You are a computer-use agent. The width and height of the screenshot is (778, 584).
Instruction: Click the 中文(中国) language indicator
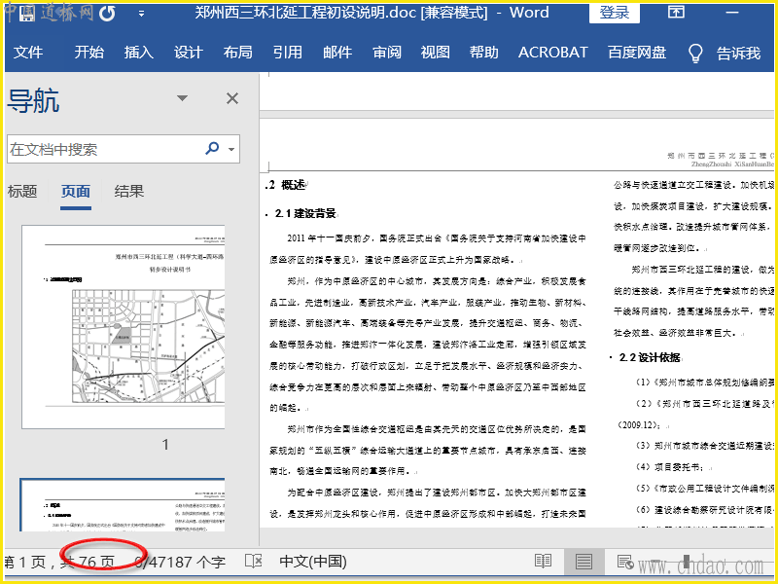313,562
